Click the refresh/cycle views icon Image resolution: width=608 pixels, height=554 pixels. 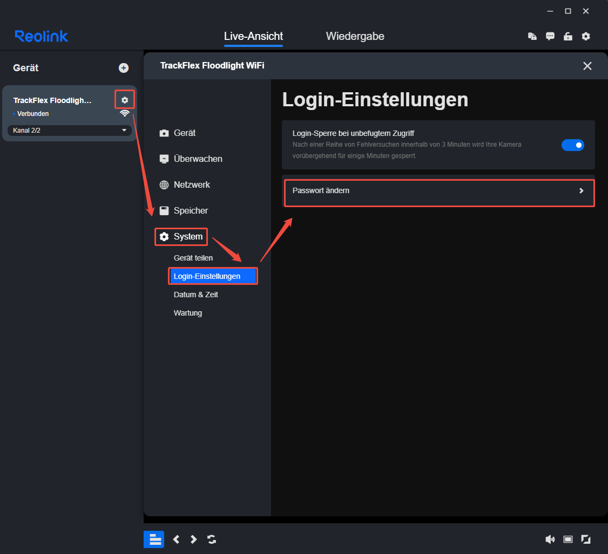coord(211,539)
